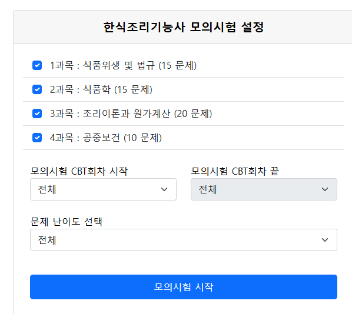Open the 모의시험 CBT회차 시작 dropdown
This screenshot has height=314, width=352.
tap(103, 189)
